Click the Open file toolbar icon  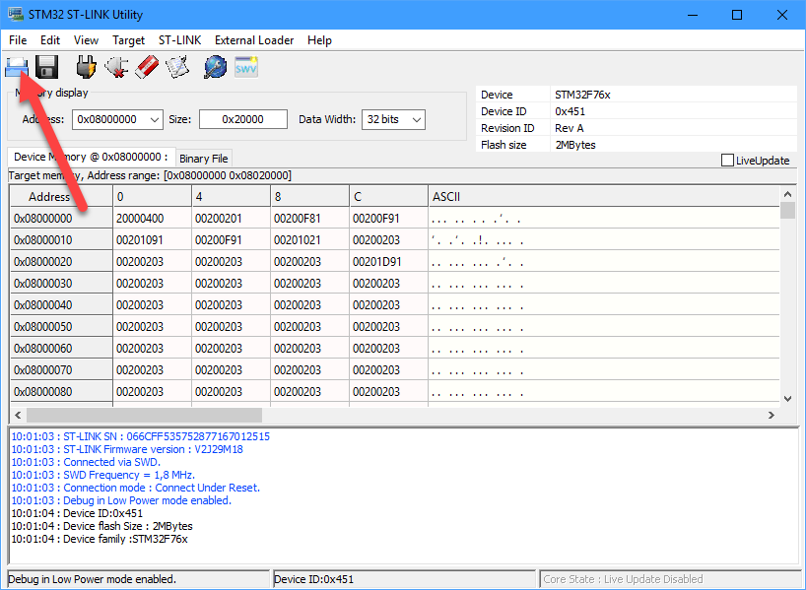pos(17,67)
